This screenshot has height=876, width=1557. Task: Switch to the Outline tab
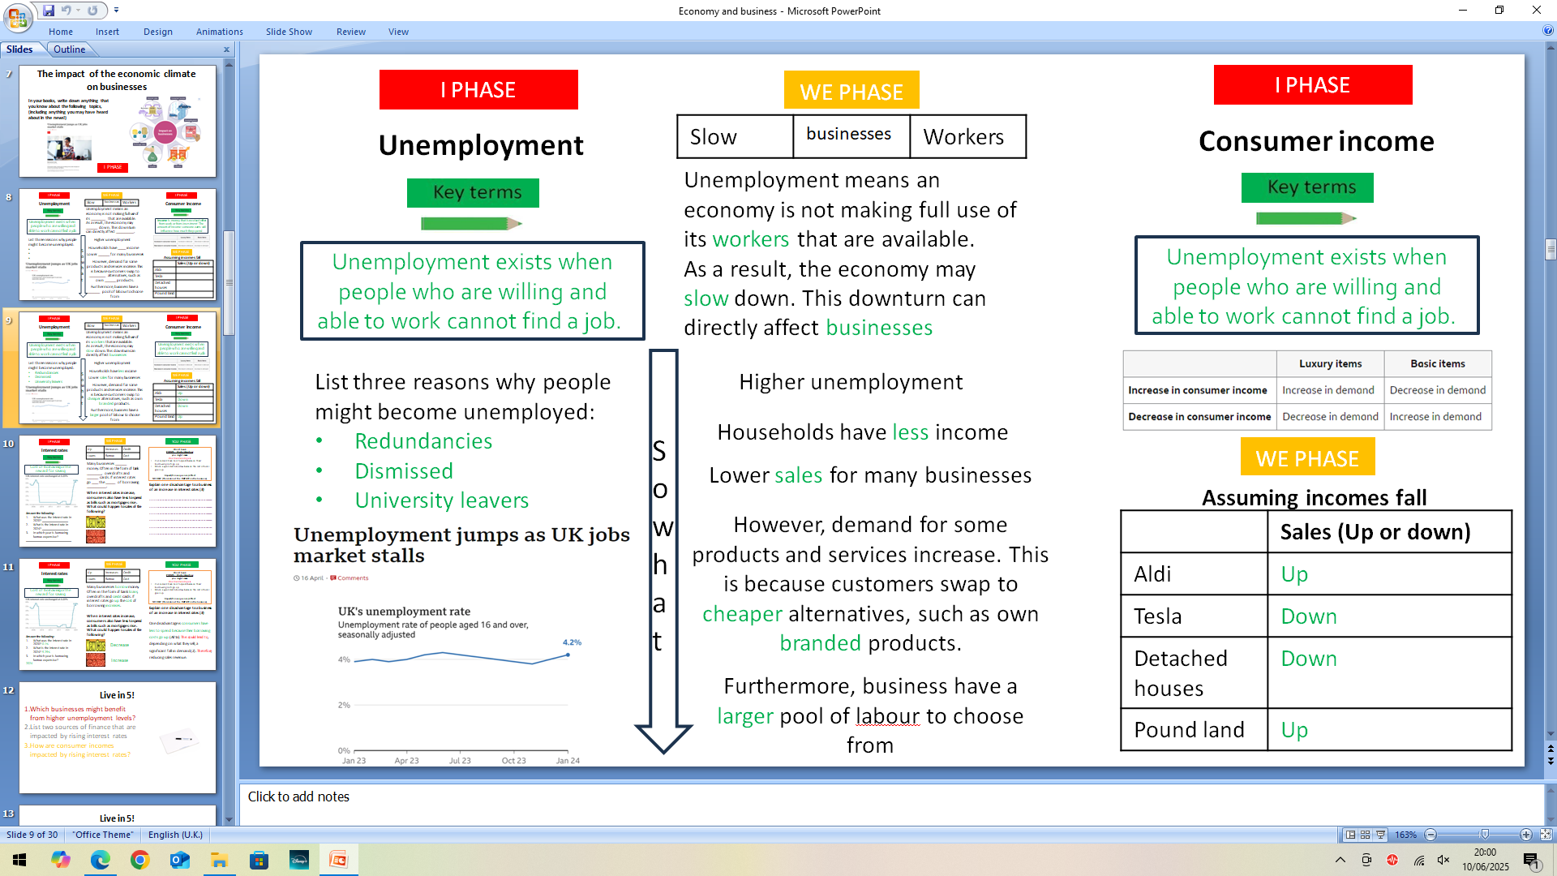tap(69, 49)
